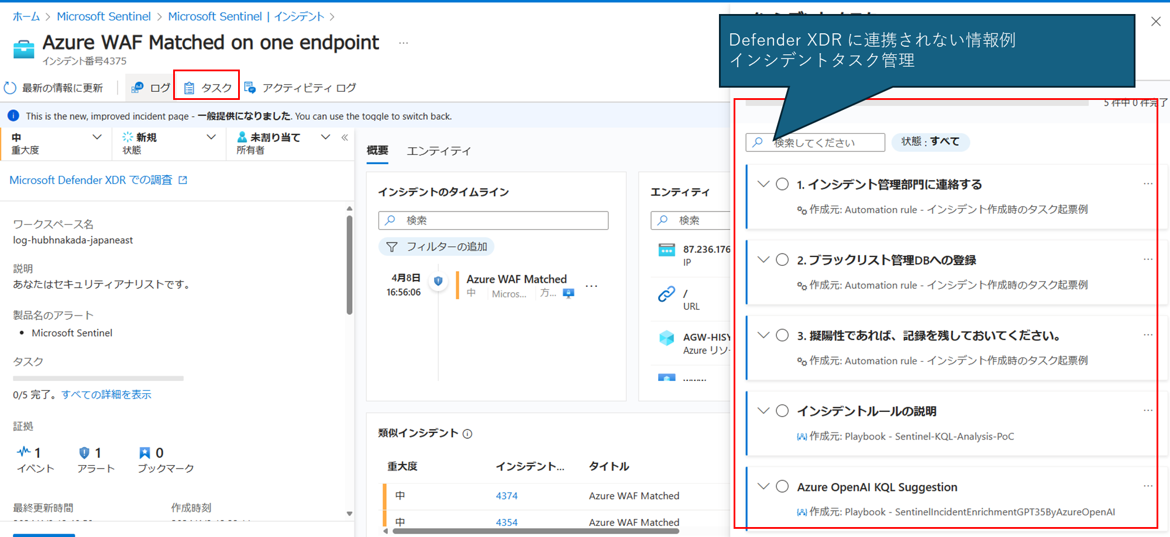Open the menu for Azure OpenAI KQL Suggestion task
1170x537 pixels.
point(1148,486)
